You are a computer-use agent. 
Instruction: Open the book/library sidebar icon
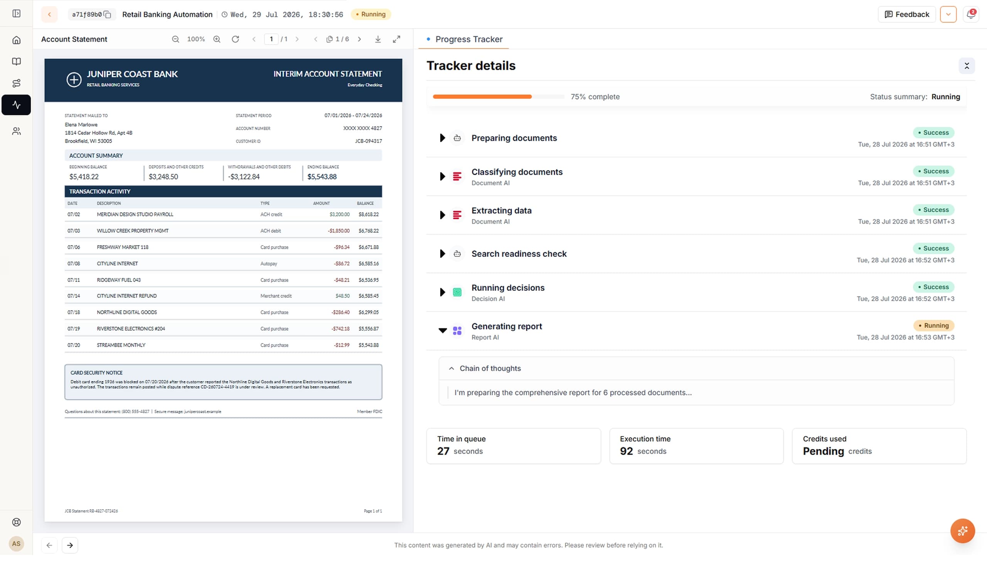pyautogui.click(x=16, y=62)
